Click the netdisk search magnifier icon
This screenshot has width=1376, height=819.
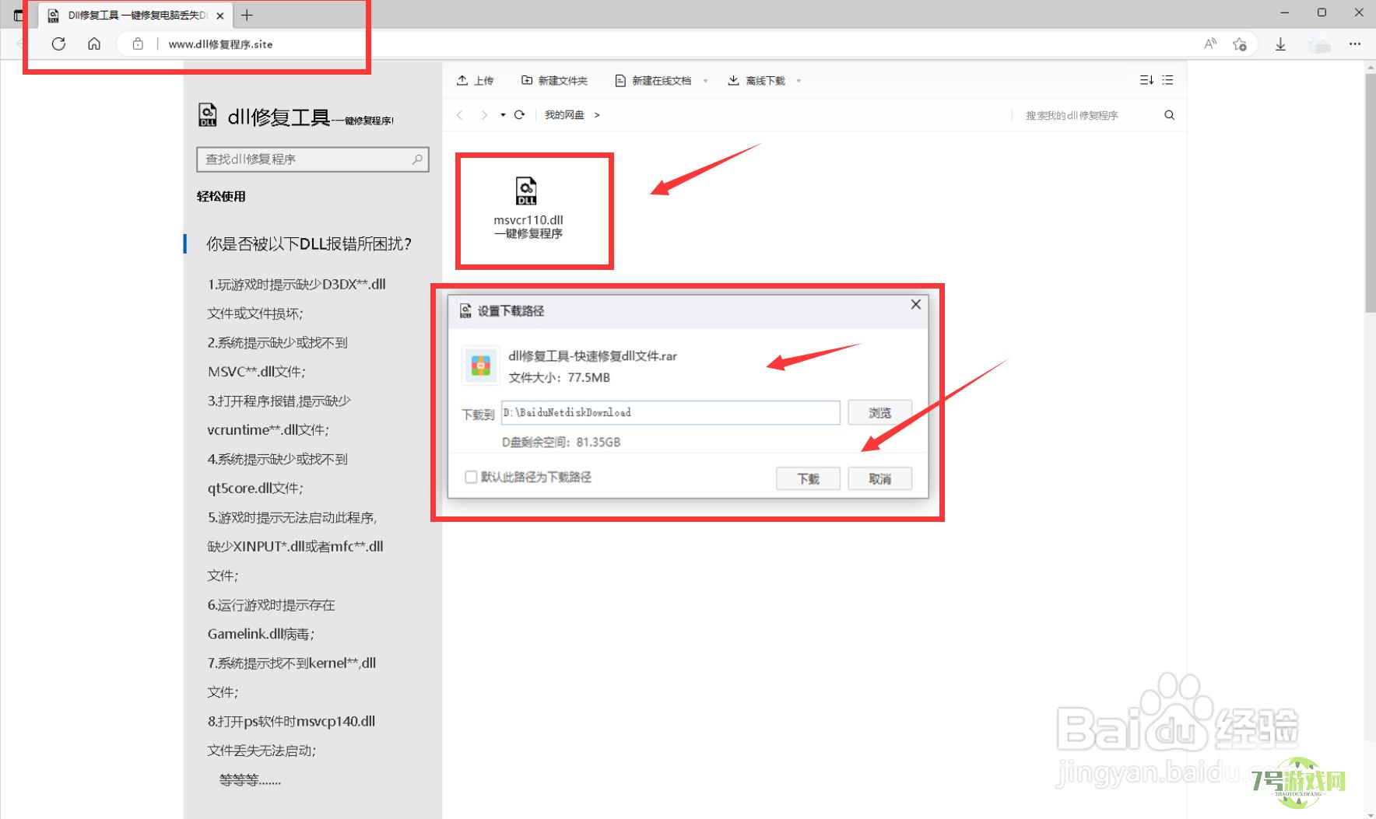tap(1169, 115)
